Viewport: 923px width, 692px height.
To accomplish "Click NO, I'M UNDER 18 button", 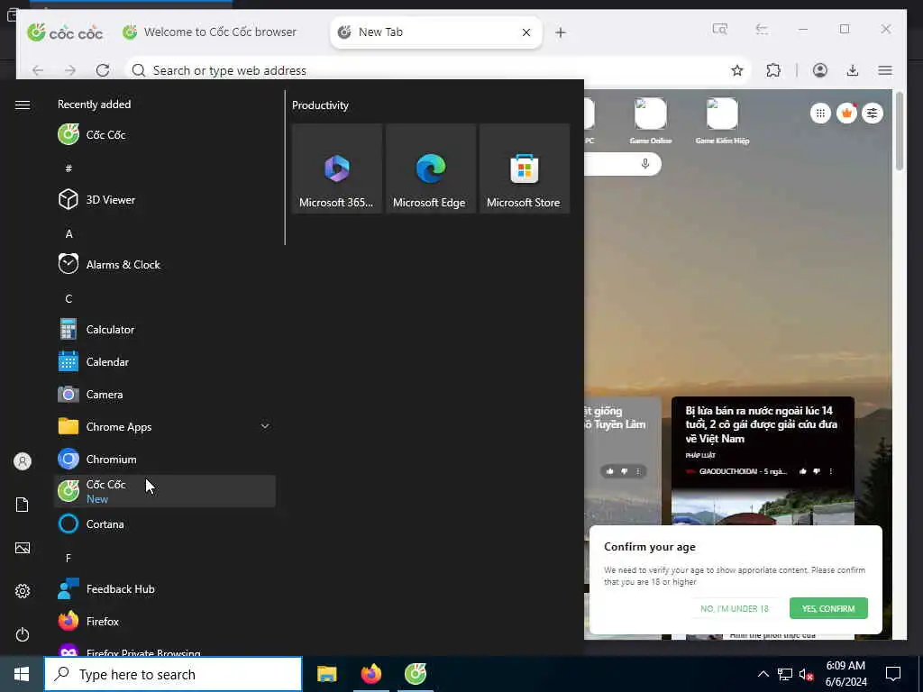I will [x=735, y=608].
